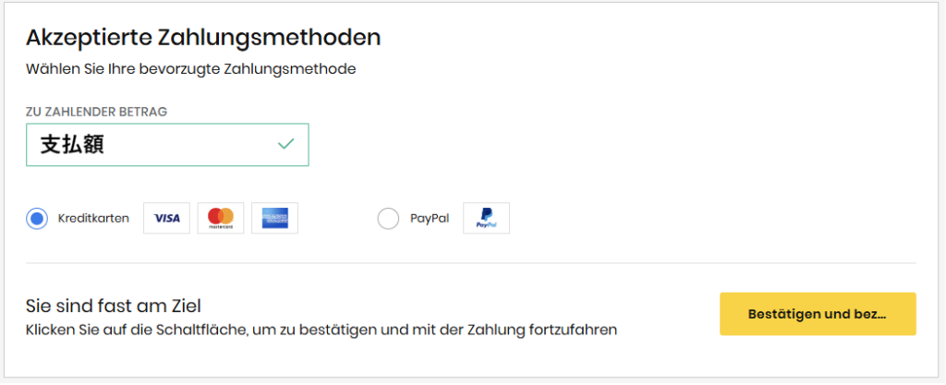This screenshot has height=385, width=946.
Task: Click the Visa card logo
Action: coord(166,219)
